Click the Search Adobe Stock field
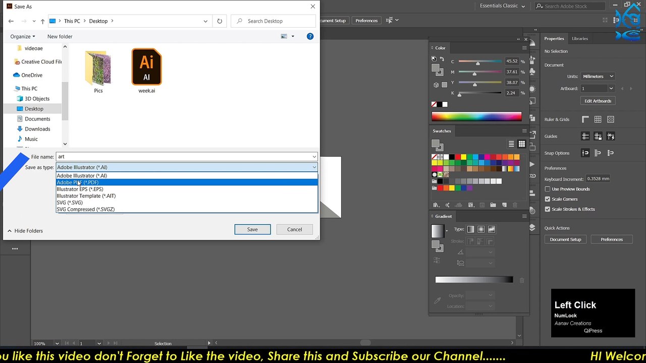 pyautogui.click(x=570, y=6)
